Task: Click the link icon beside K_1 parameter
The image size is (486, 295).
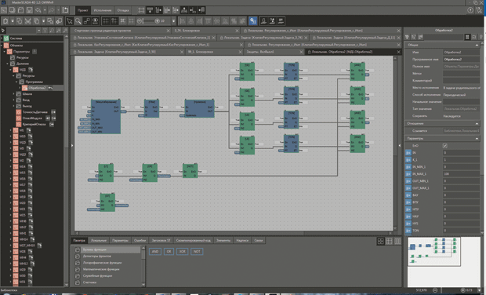Action: coord(408,160)
